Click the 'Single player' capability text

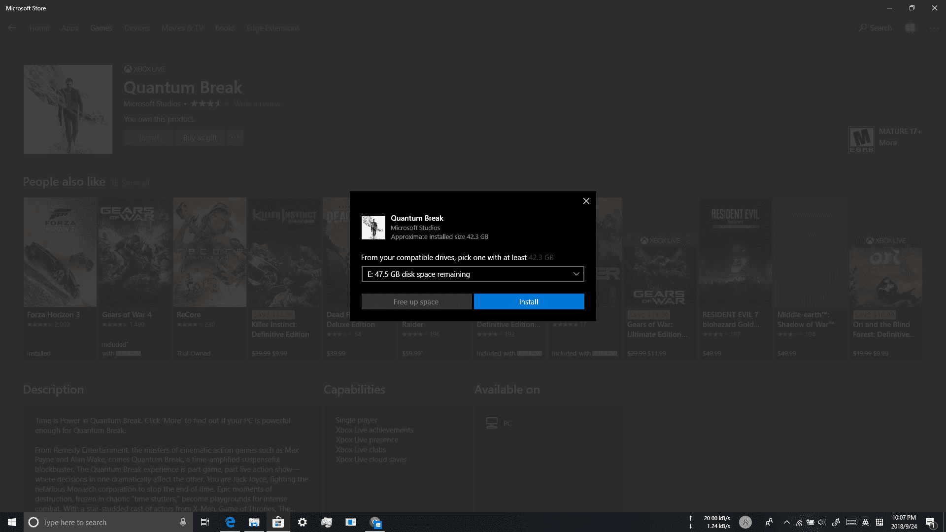[x=356, y=420]
